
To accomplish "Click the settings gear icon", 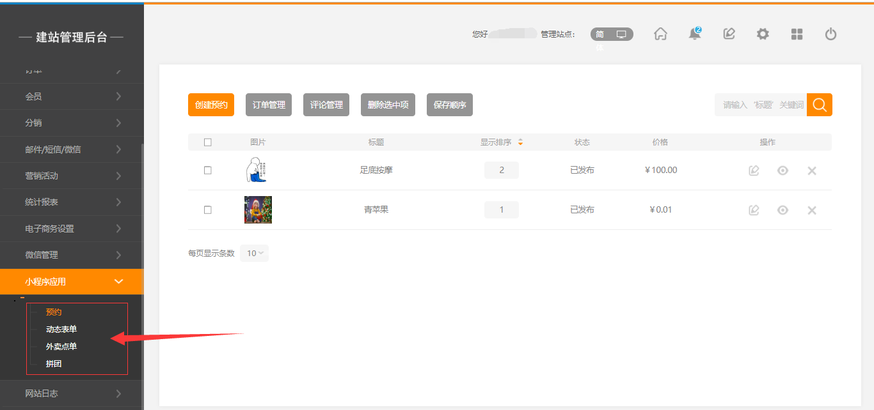I will click(763, 34).
